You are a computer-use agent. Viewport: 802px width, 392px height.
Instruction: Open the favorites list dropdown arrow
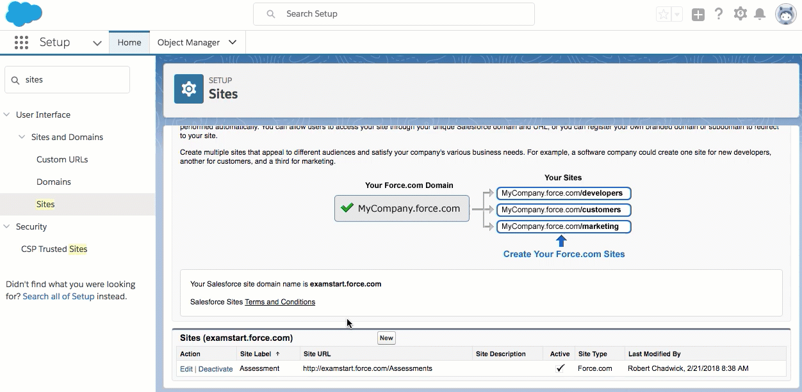[677, 14]
